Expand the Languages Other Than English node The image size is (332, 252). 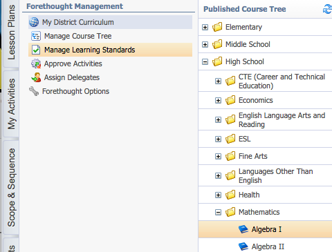pos(218,176)
